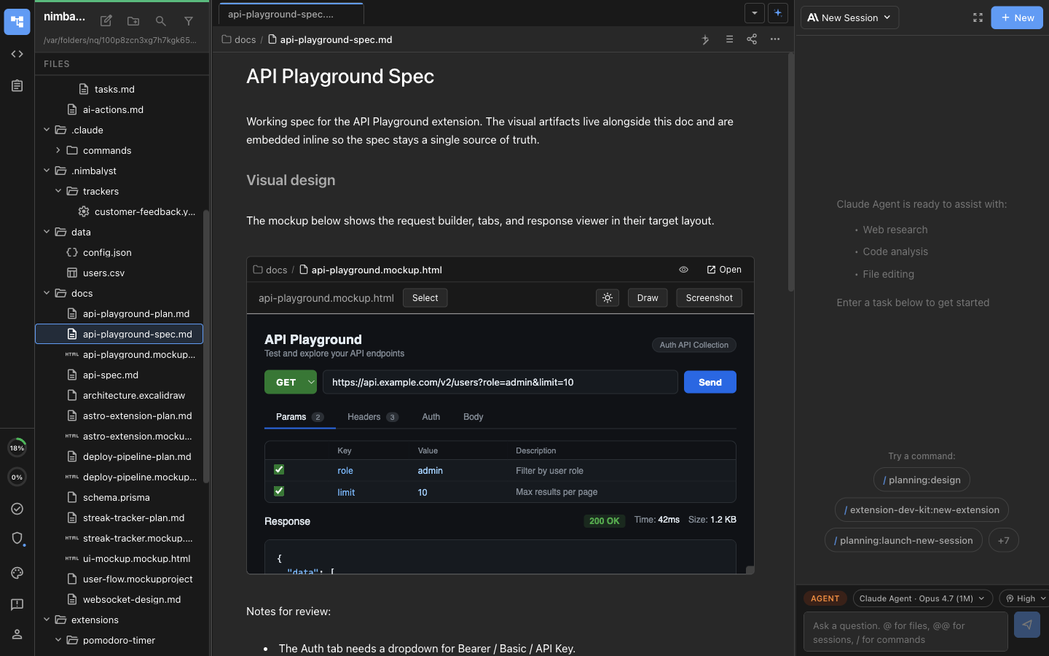Switch to the Auth tab
Screen dimensions: 1049x656
coord(431,417)
